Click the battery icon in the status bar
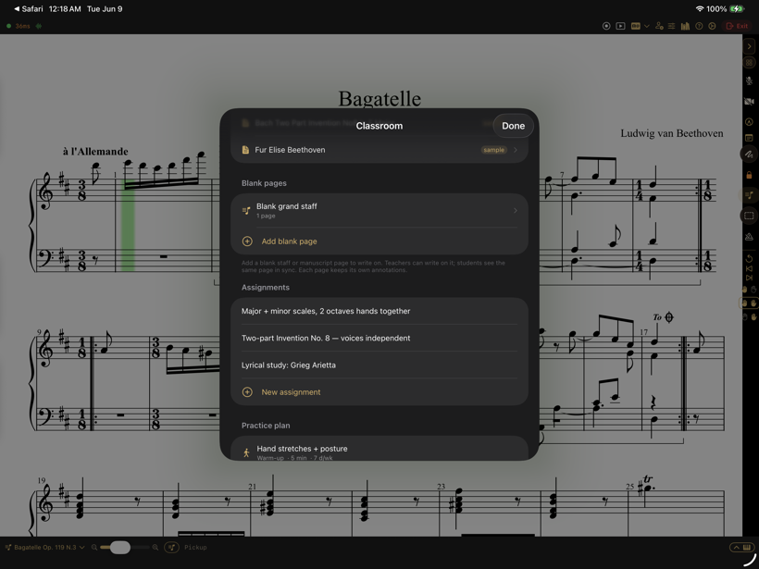The height and width of the screenshot is (569, 759). point(738,8)
